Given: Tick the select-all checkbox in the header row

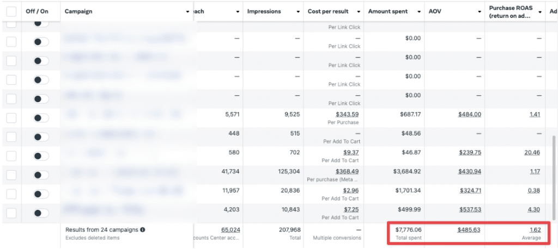Looking at the screenshot, I should [11, 11].
